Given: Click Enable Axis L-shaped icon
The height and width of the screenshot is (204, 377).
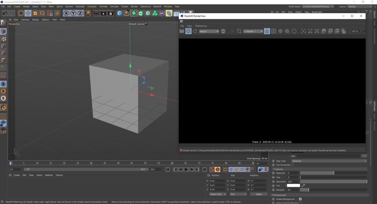Looking at the screenshot, I should click(3, 75).
